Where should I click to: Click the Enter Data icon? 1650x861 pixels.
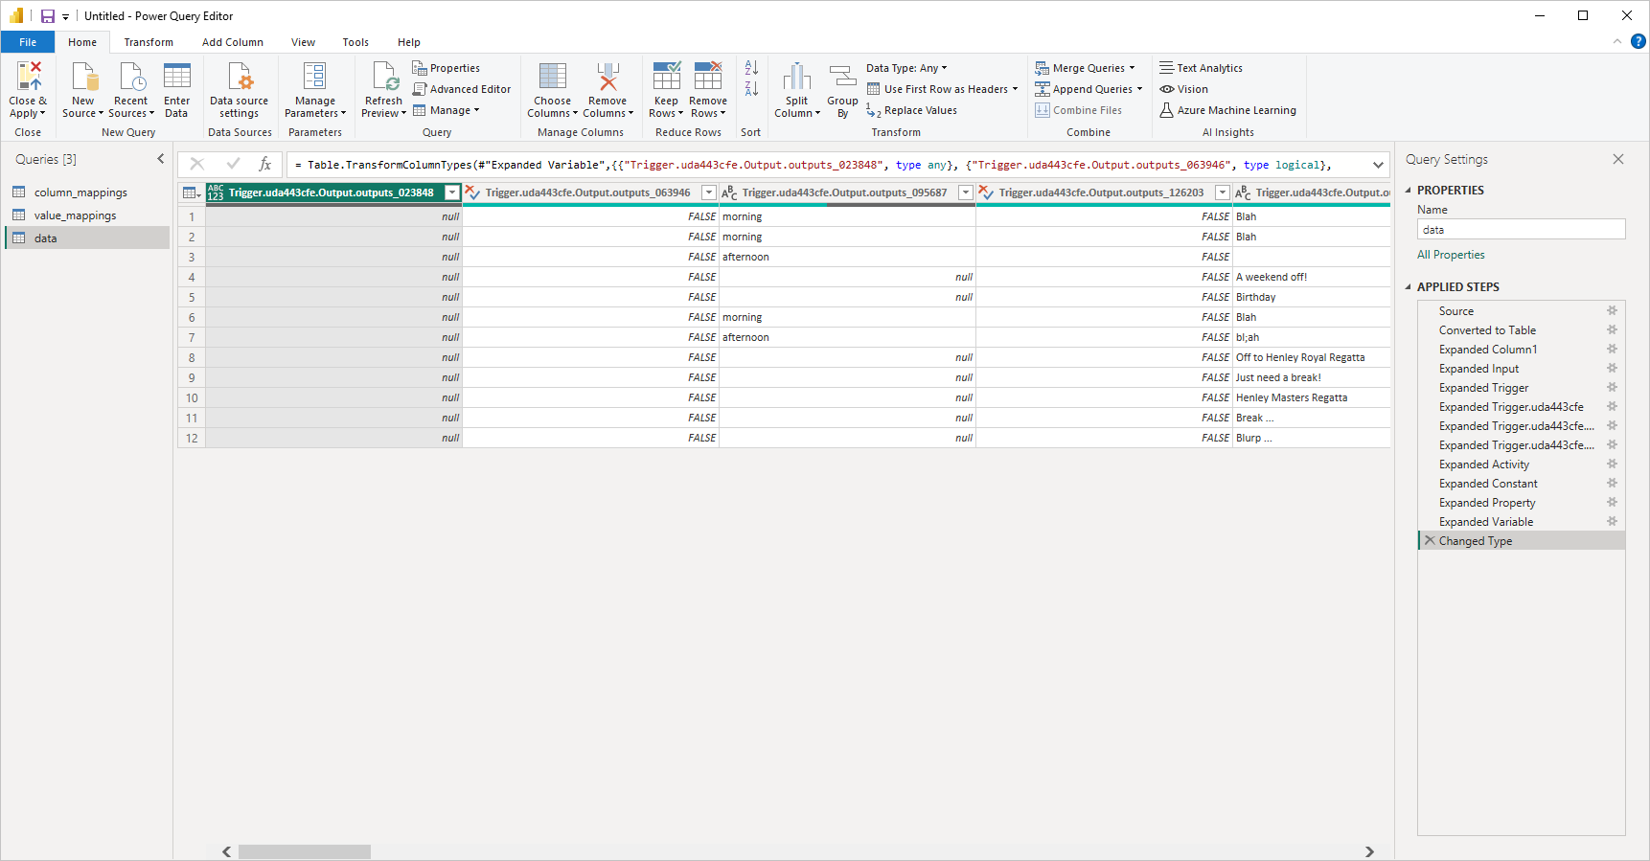[x=177, y=77]
